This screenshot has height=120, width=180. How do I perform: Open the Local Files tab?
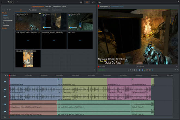click(48, 7)
